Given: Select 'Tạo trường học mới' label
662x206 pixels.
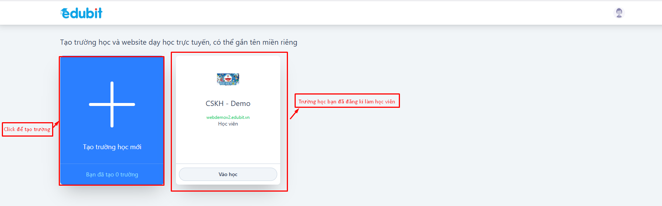Looking at the screenshot, I should (x=112, y=147).
